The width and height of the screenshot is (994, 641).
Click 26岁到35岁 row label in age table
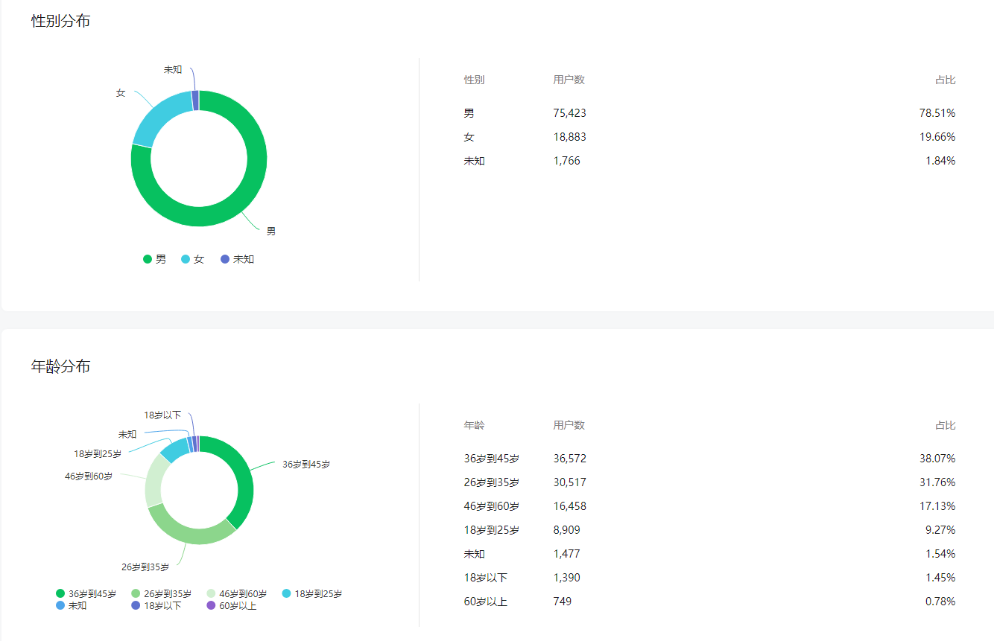click(x=492, y=482)
